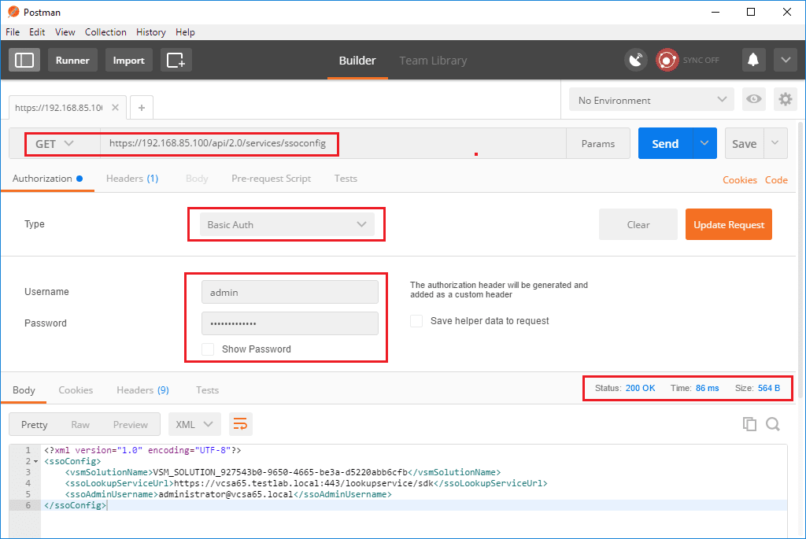Open notifications bell icon
The image size is (806, 539).
753,61
